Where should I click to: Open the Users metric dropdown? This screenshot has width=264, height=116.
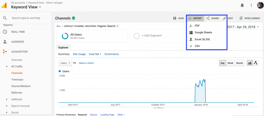click(65, 63)
